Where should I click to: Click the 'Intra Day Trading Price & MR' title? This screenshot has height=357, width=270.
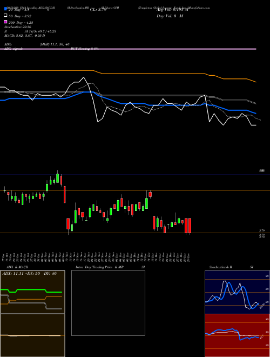99,267
